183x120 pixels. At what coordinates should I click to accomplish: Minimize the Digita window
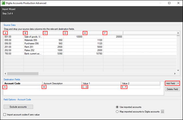(x=160, y=3)
